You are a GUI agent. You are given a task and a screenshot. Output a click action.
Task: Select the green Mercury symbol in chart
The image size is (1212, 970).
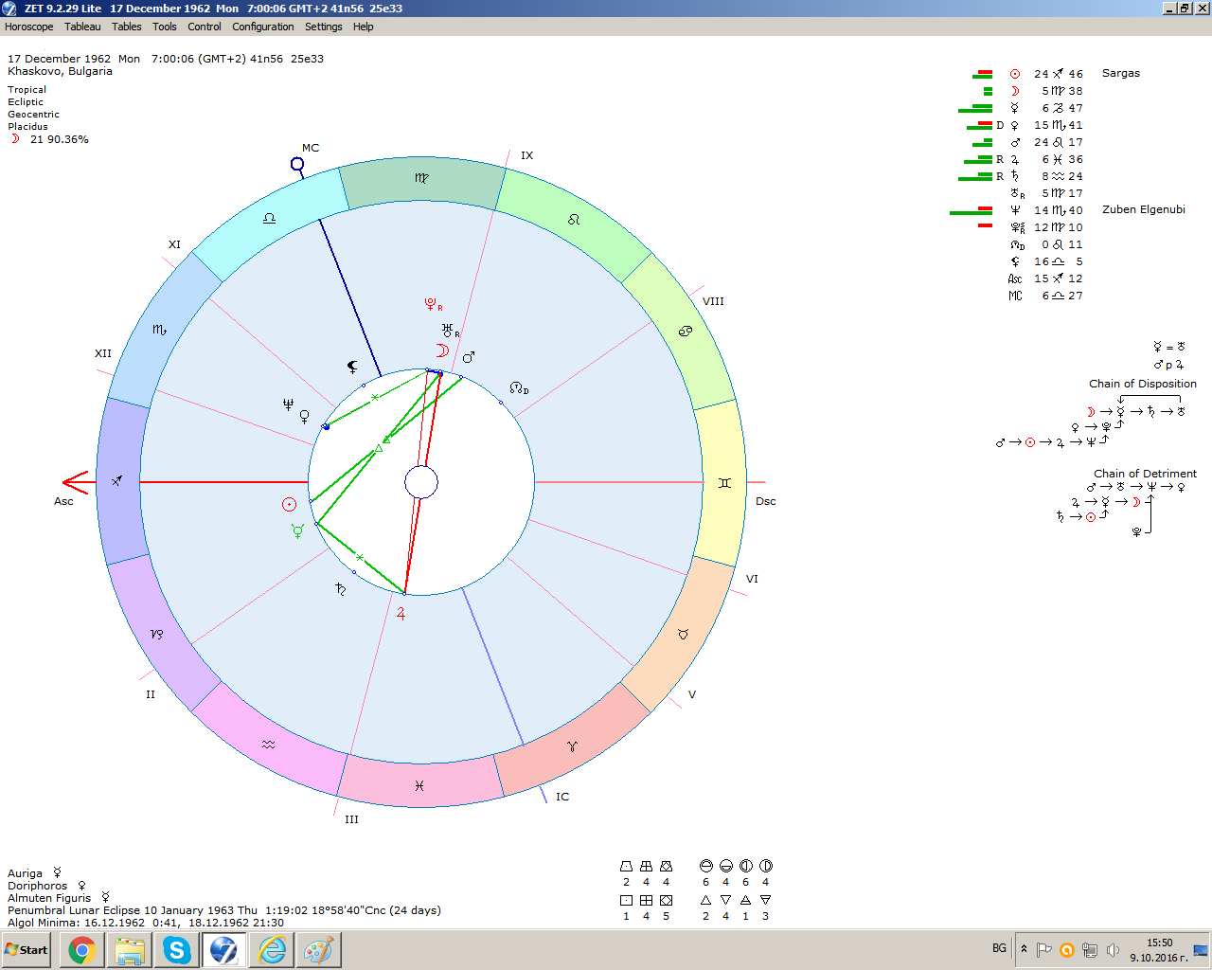pos(297,531)
